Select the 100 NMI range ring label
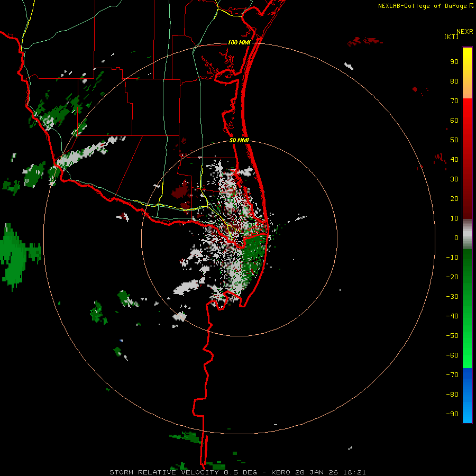This screenshot has height=476, width=476. 239,42
